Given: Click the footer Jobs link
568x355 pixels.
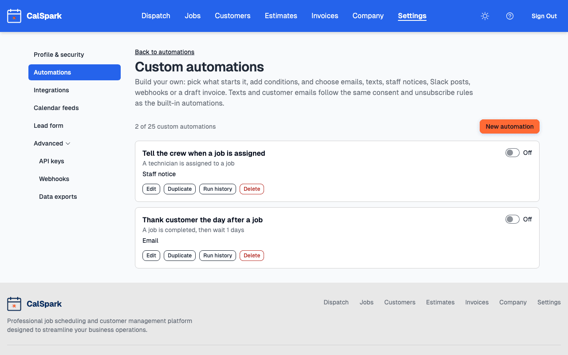Looking at the screenshot, I should (x=367, y=302).
